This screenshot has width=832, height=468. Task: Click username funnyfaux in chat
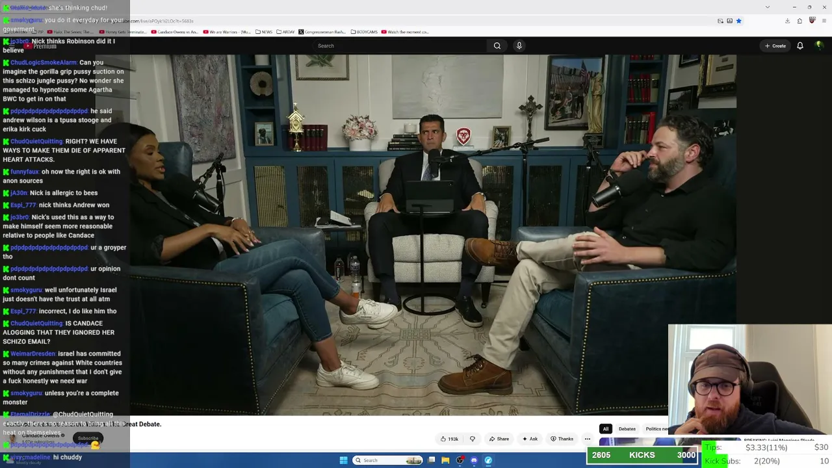coord(25,172)
